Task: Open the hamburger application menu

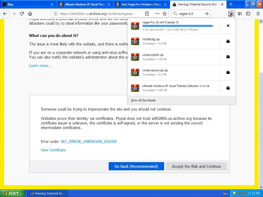Action: 258,14
